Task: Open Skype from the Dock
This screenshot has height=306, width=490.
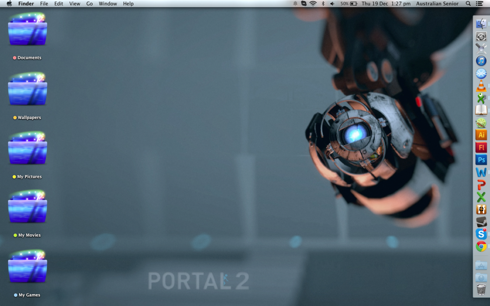Action: 481,234
